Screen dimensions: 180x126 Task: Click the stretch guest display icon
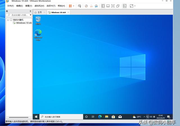(131, 6)
